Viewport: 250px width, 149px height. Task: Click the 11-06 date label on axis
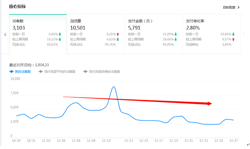click(76, 141)
